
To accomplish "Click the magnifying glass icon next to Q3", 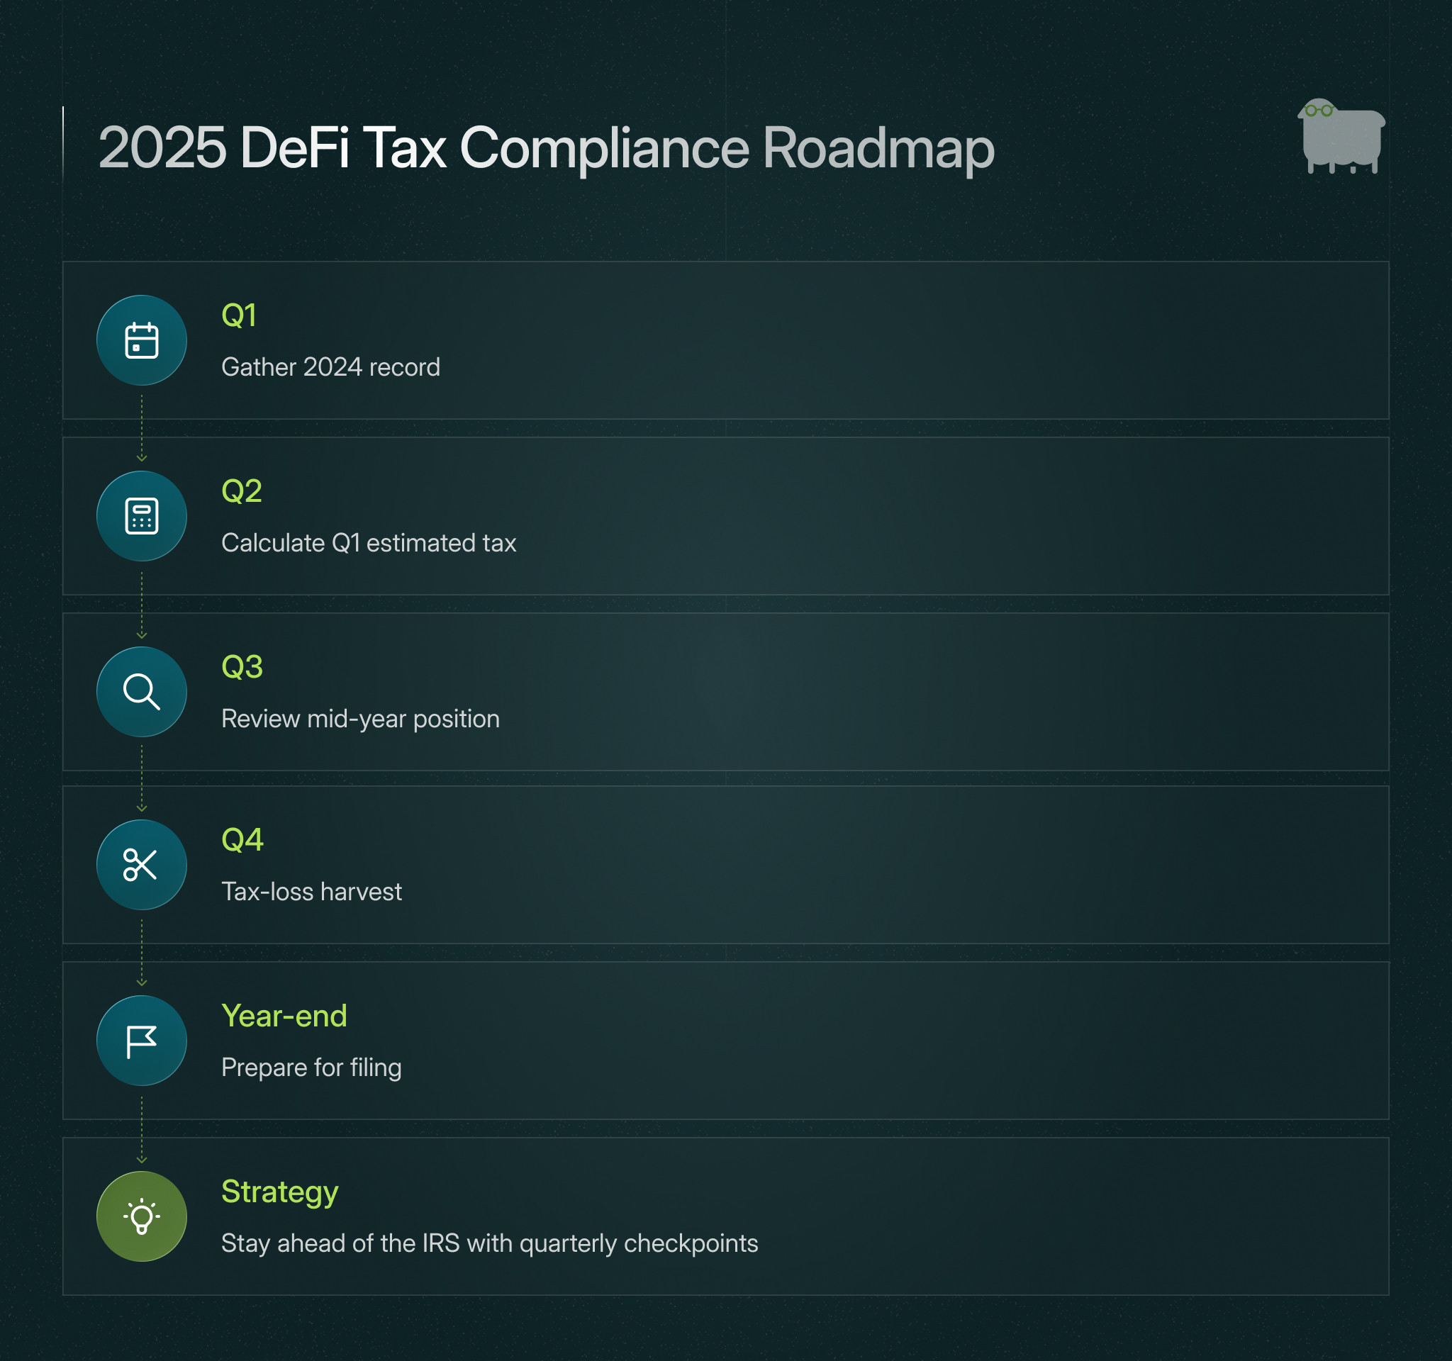I will [142, 691].
